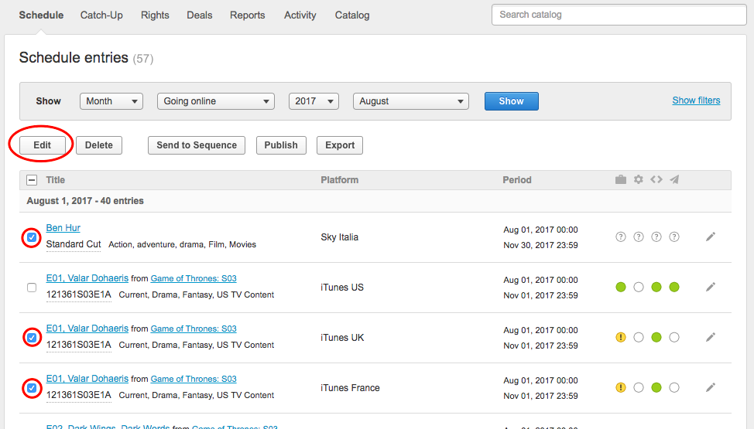Click third green status dot in iTunes US row
The image size is (754, 429).
point(656,288)
